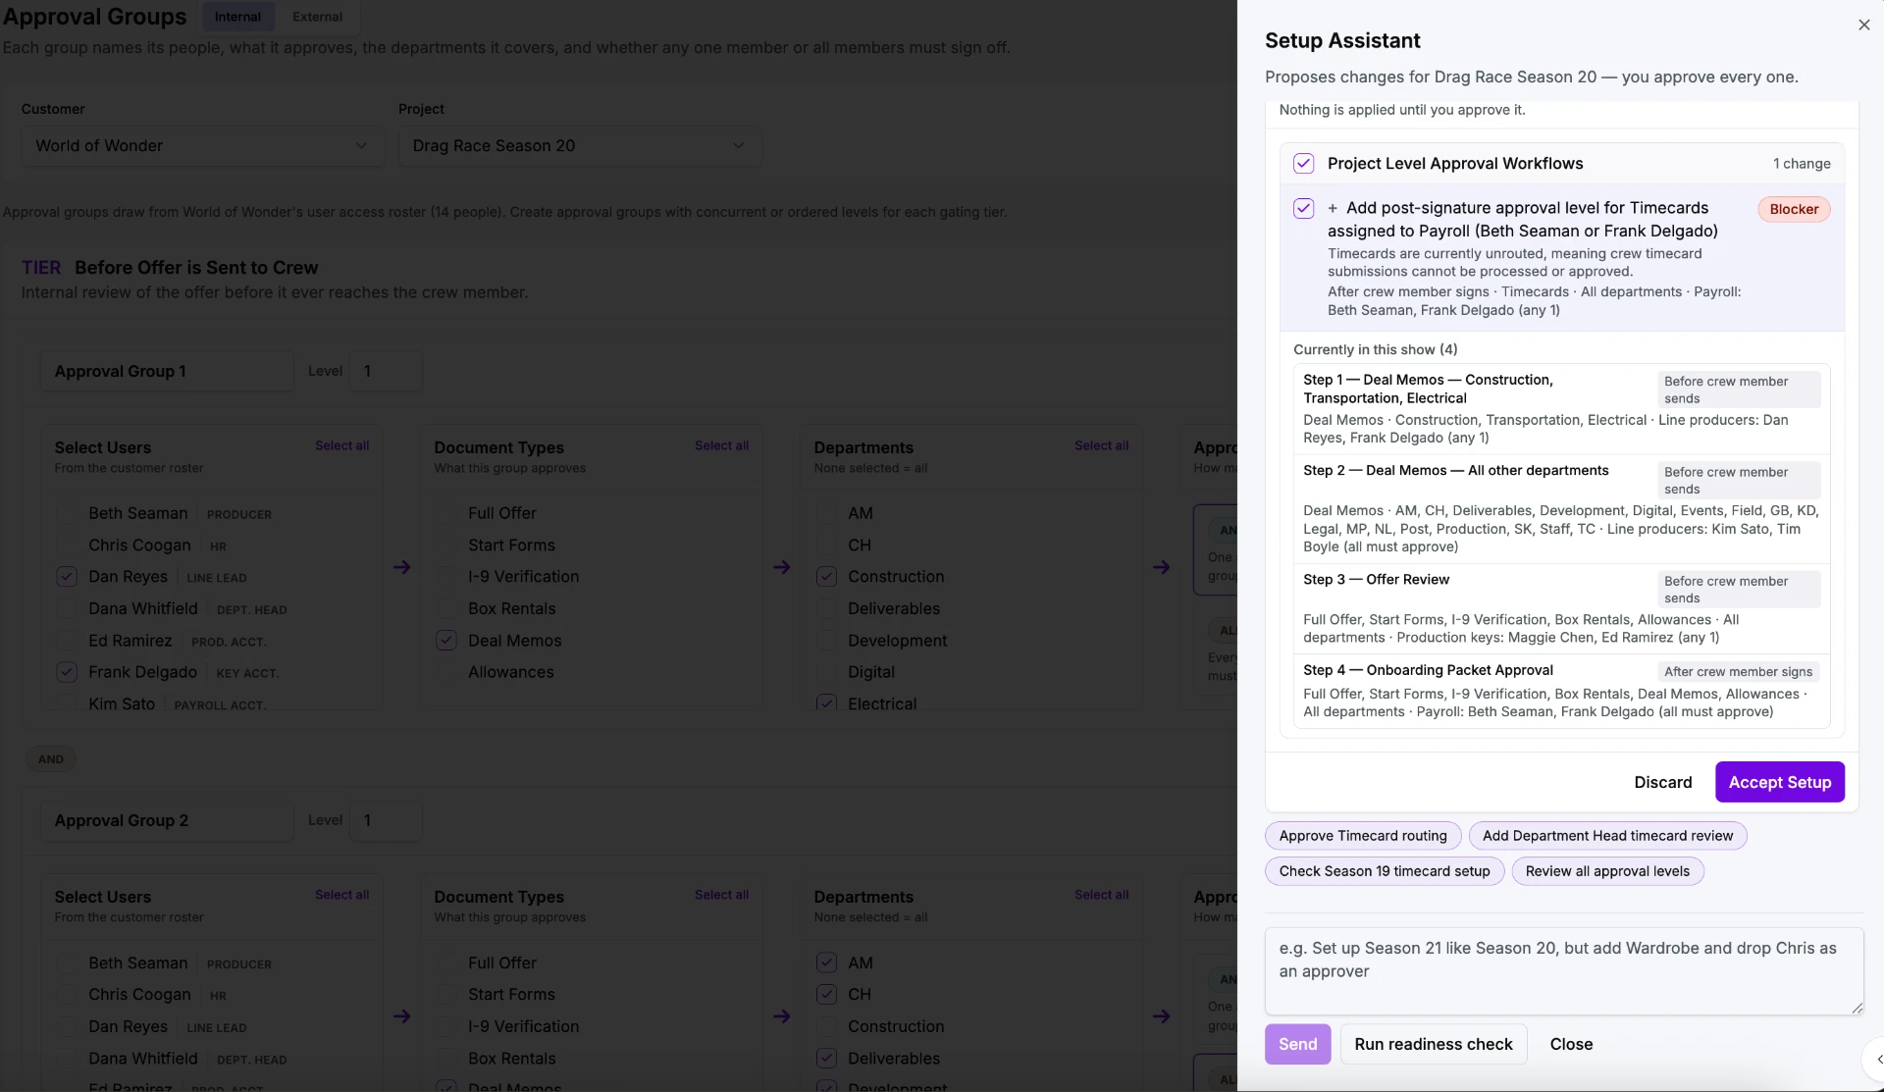Click the Accept Setup button

click(1780, 782)
